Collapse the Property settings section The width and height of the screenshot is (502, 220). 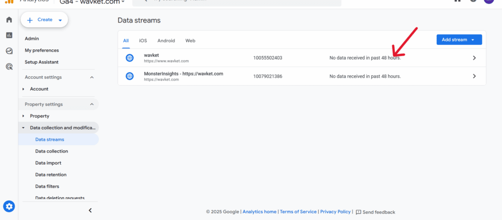pos(92,105)
